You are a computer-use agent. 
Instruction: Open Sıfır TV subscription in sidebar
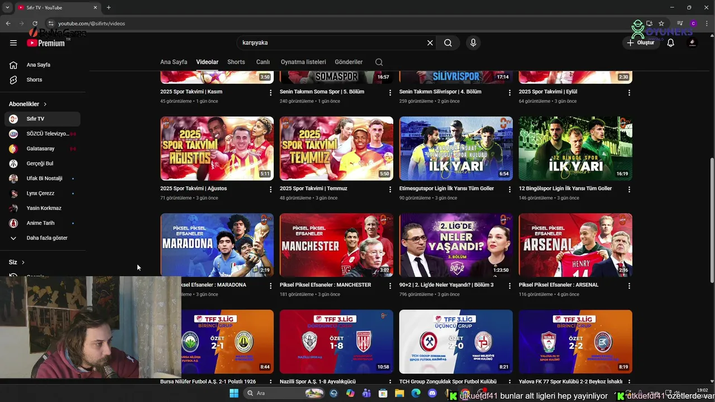[x=42, y=119]
